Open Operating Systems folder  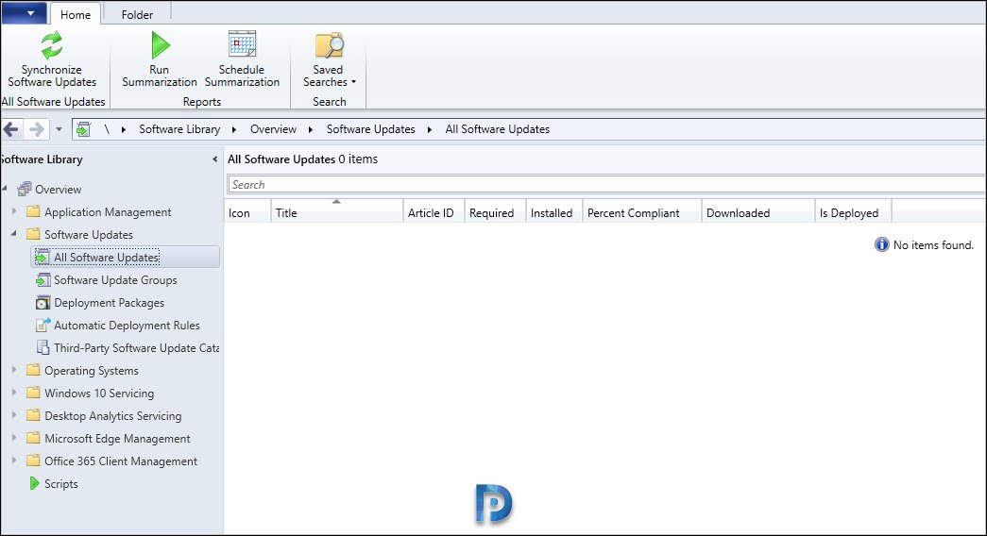92,371
